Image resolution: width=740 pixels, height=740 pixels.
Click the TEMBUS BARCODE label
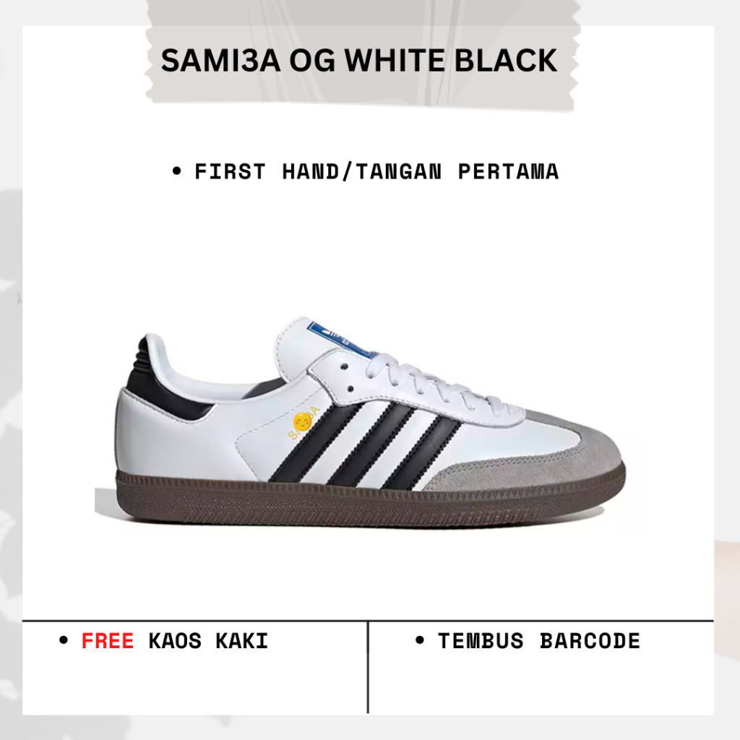(x=539, y=640)
